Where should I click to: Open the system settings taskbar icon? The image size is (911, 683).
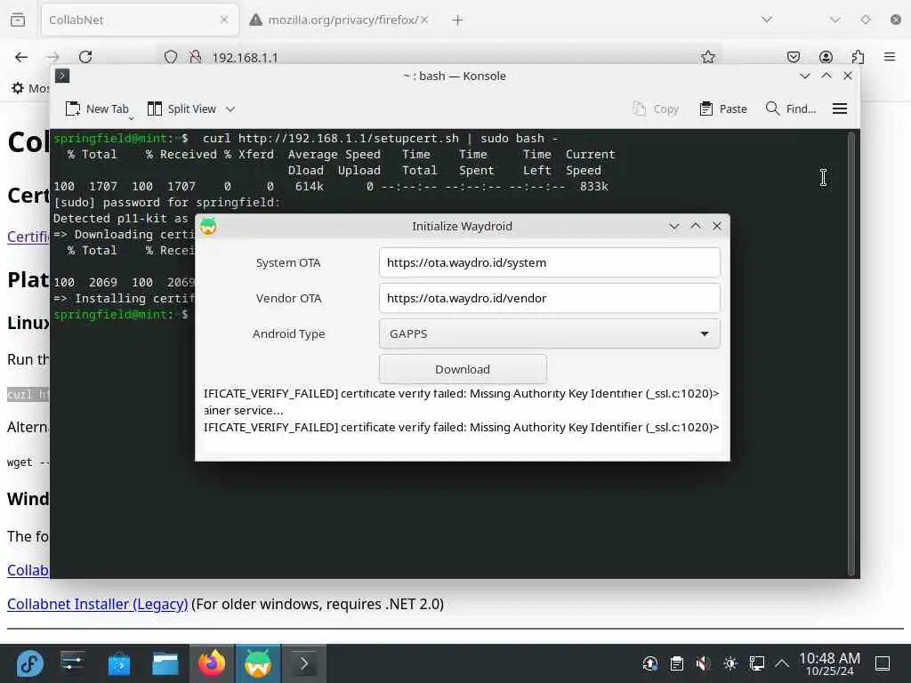click(x=73, y=663)
